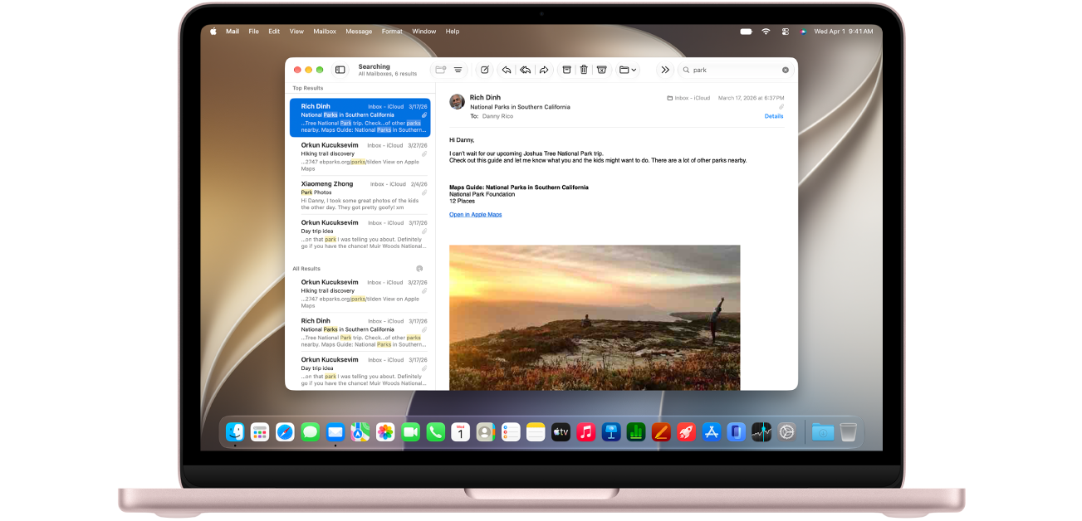Select Rich Dinh message under All Results
Image resolution: width=1082 pixels, height=521 pixels.
[360, 333]
